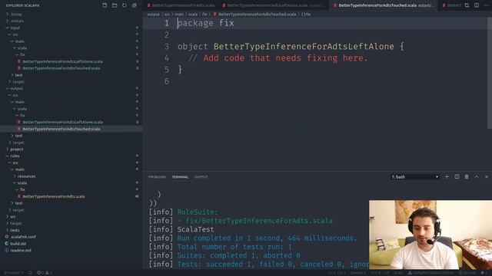Kill the terminal with the trash icon
The height and width of the screenshot is (276, 492).
(x=467, y=177)
